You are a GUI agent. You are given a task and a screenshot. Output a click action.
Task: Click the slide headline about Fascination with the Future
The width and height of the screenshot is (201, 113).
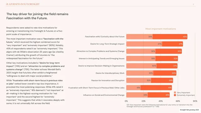[x=37, y=16]
